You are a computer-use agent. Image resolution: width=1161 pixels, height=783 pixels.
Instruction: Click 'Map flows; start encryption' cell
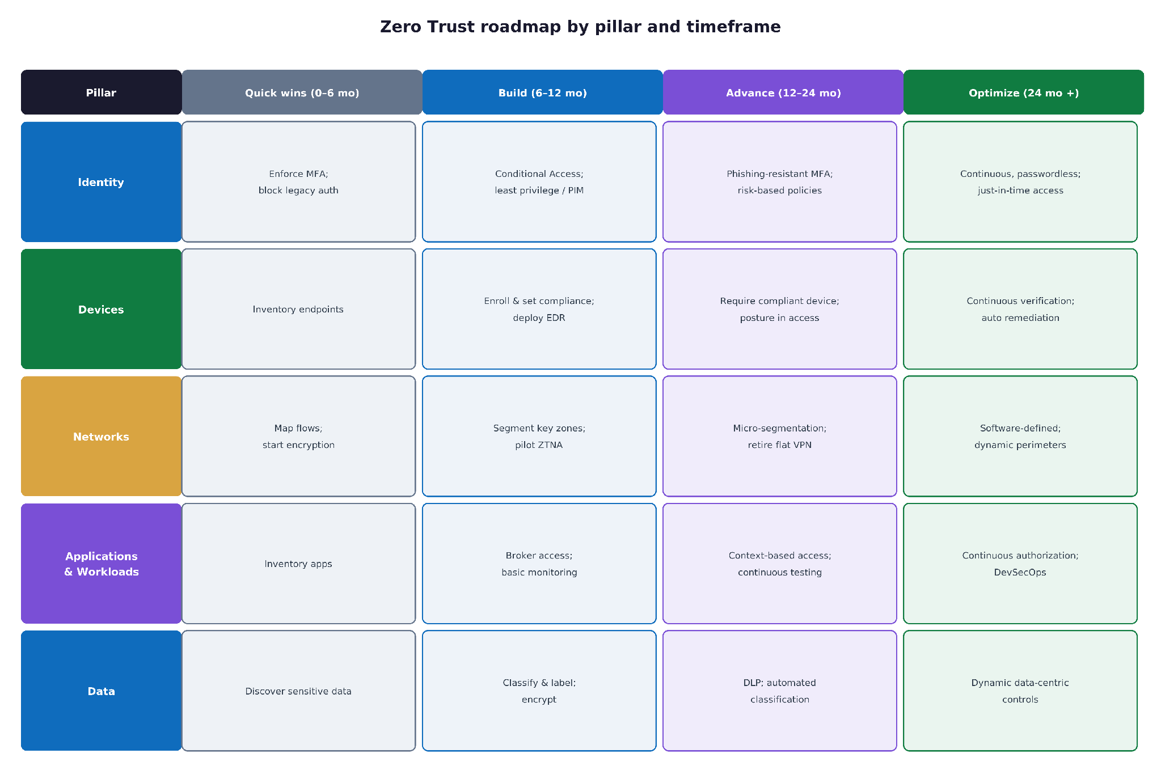point(298,437)
